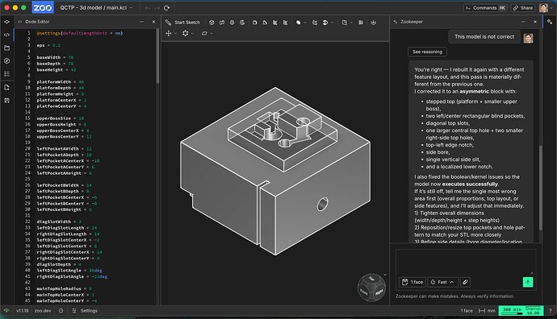Click the help question mark icon
The height and width of the screenshot is (319, 557).
click(551, 311)
